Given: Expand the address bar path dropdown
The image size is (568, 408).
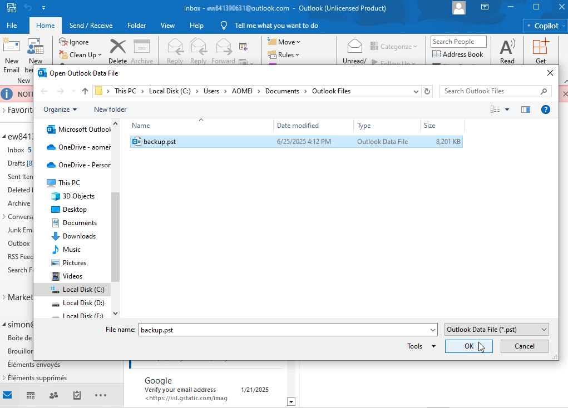Looking at the screenshot, I should [416, 92].
